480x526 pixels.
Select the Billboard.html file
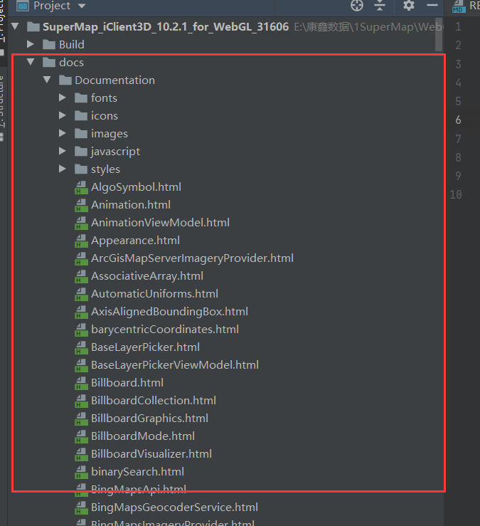tap(127, 383)
